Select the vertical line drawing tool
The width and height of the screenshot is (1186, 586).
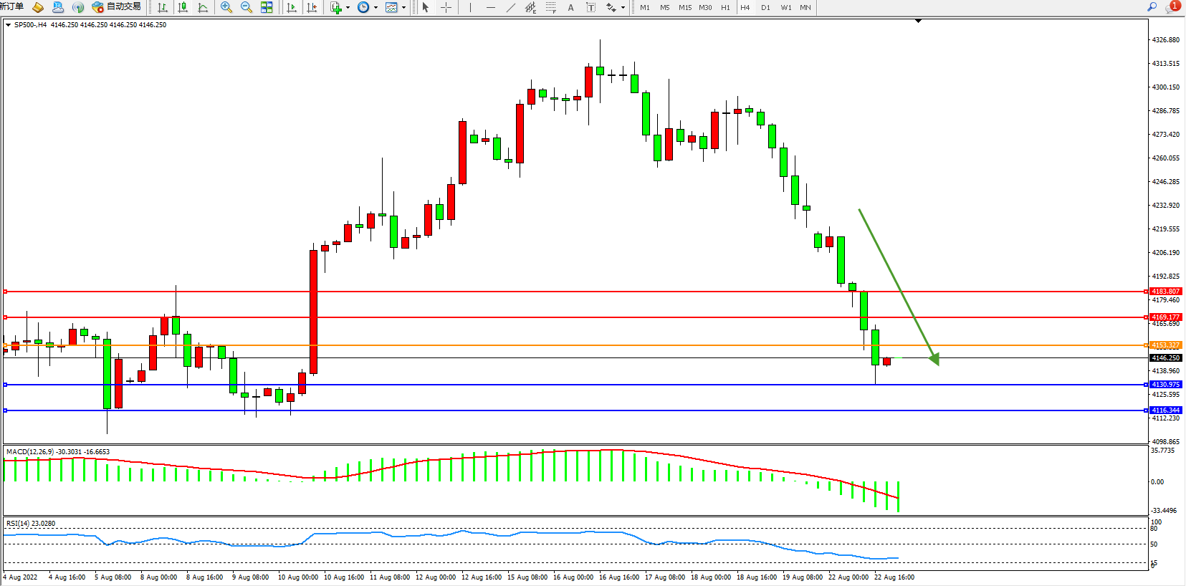point(470,7)
